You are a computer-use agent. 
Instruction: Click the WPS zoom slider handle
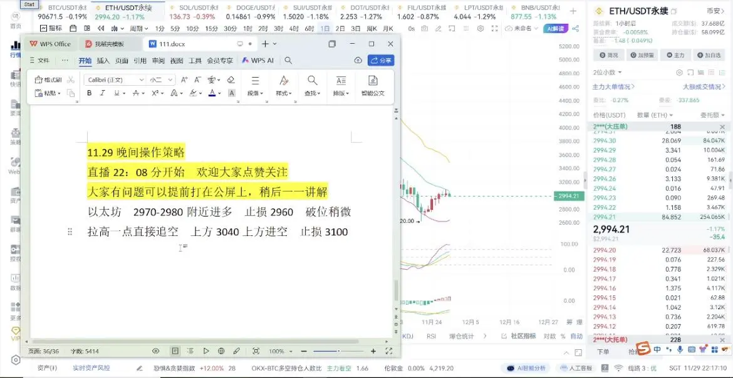point(338,351)
